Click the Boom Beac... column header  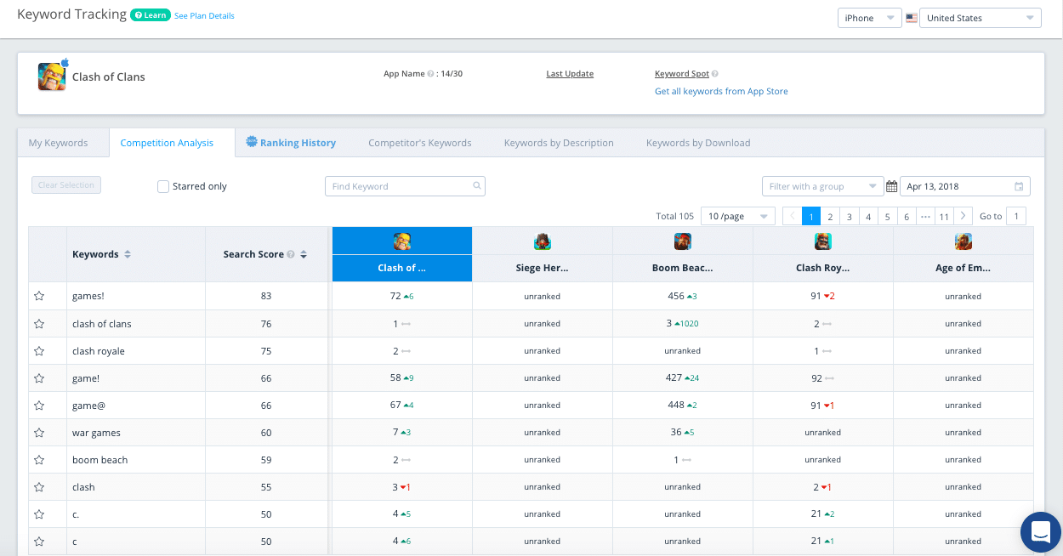click(683, 268)
